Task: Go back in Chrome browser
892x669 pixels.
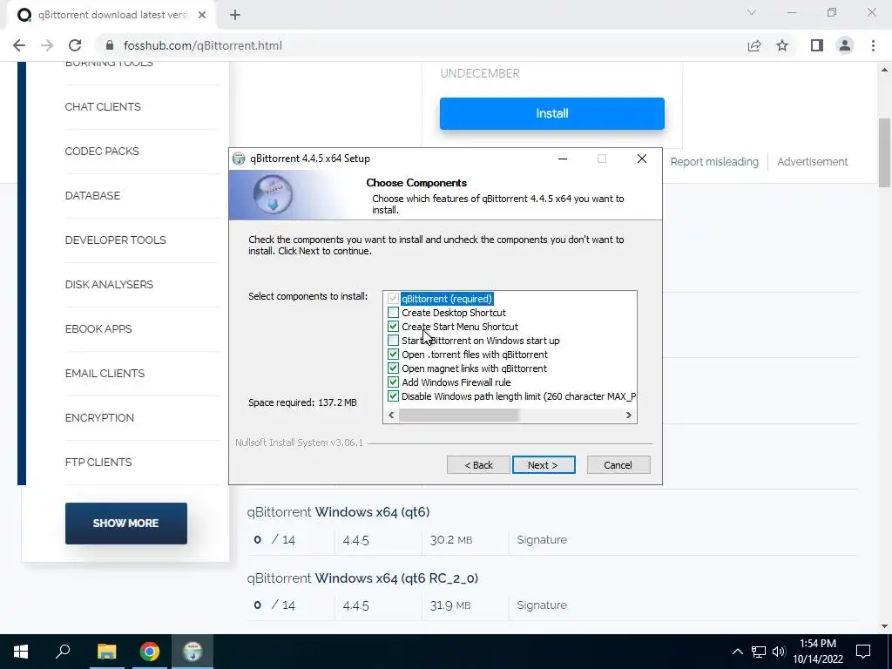Action: [19, 45]
